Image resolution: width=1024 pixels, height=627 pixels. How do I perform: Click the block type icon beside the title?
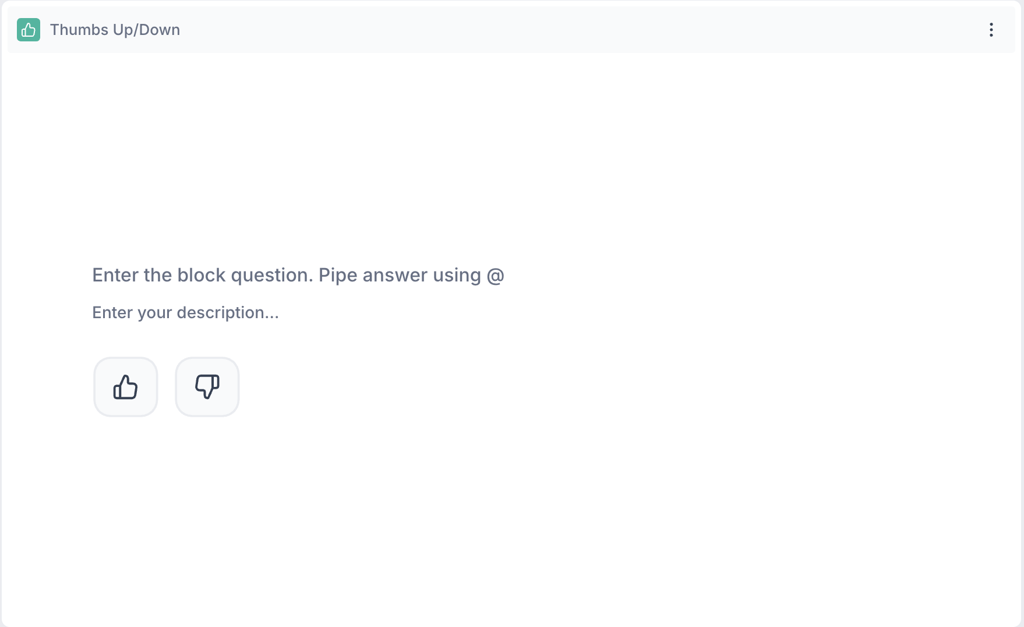(x=29, y=30)
